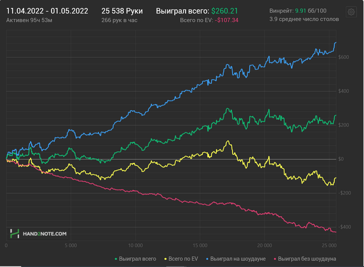Click '3.9 среднее число столов' text
This screenshot has height=267, width=364.
tap(304, 19)
